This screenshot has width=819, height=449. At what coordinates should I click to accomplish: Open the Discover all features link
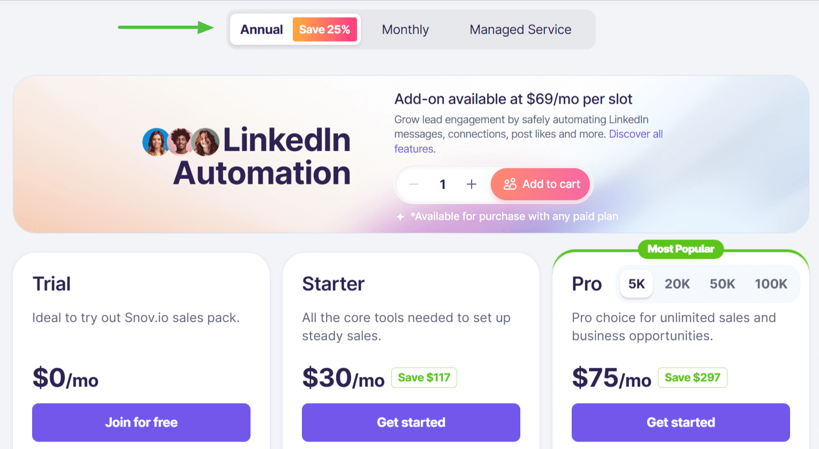point(636,134)
